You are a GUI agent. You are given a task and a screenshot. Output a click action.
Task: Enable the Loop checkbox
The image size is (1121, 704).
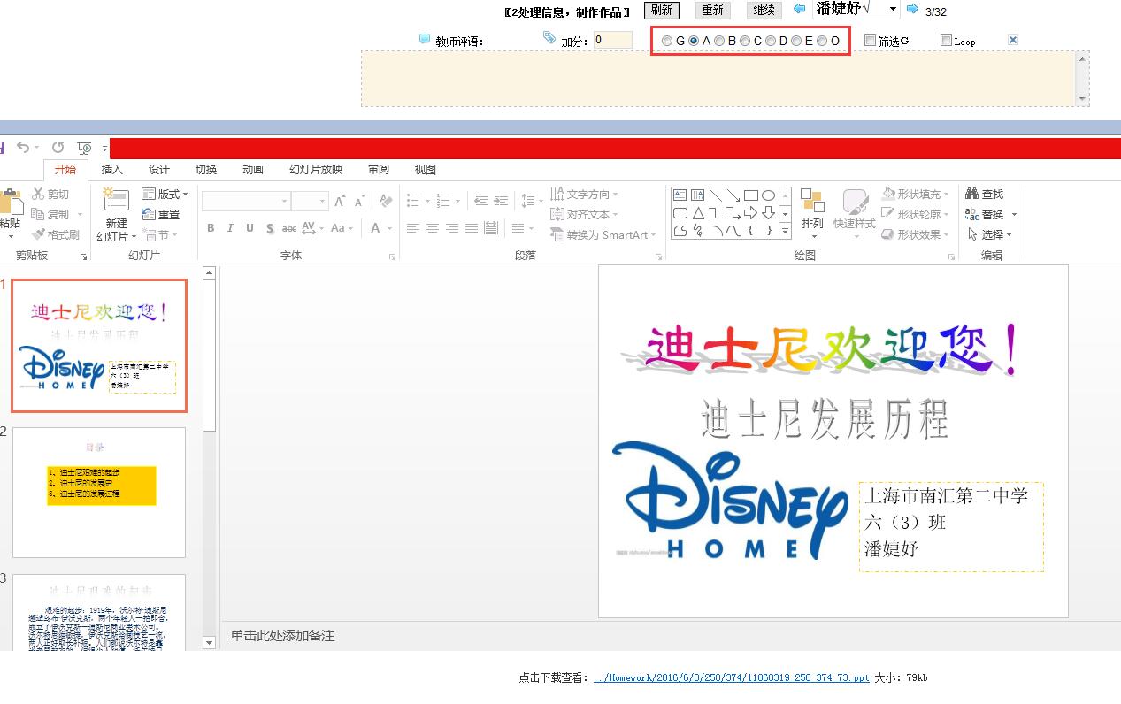pyautogui.click(x=946, y=40)
